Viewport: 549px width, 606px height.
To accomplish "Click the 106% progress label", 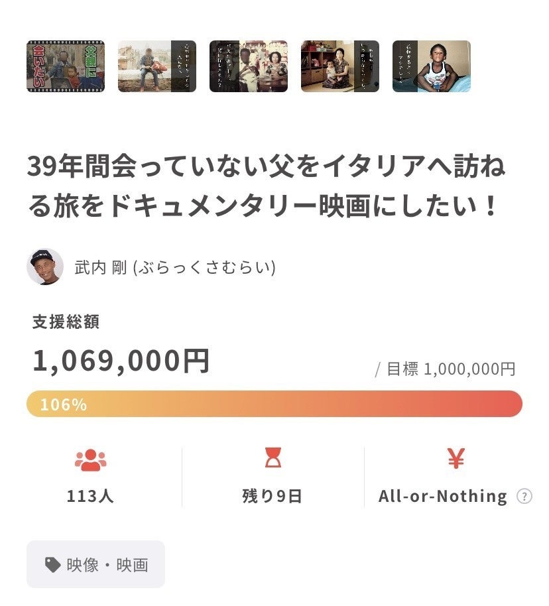I will pos(64,404).
